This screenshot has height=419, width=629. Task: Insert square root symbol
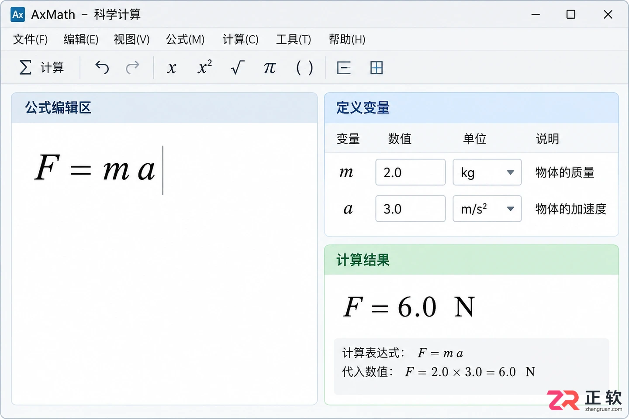click(x=237, y=68)
